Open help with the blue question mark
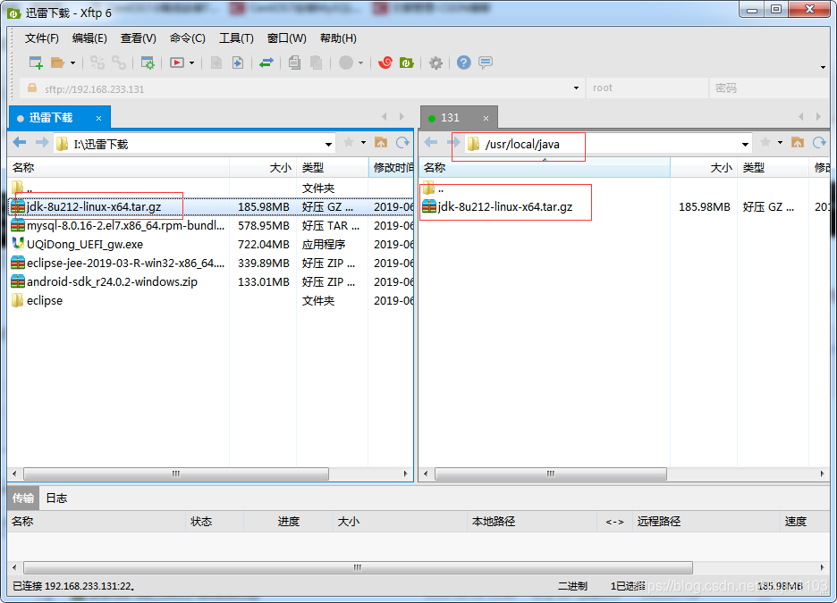The height and width of the screenshot is (603, 837). (x=464, y=63)
